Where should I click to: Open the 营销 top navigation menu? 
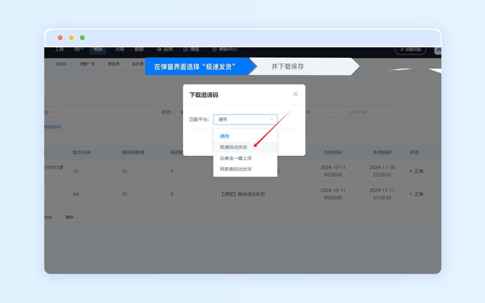point(98,49)
